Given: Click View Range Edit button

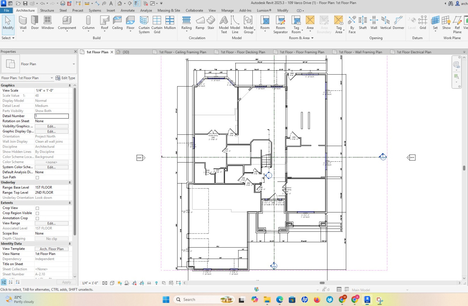Looking at the screenshot, I should coord(51,223).
